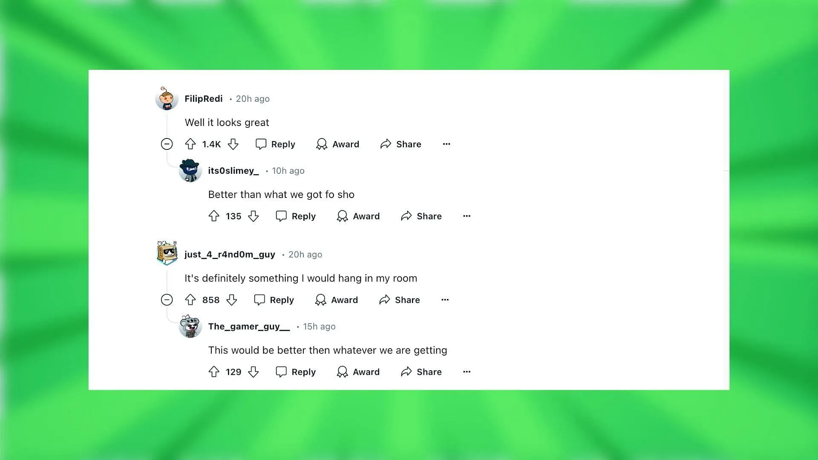Click the FilipRedi user avatar icon

[166, 99]
